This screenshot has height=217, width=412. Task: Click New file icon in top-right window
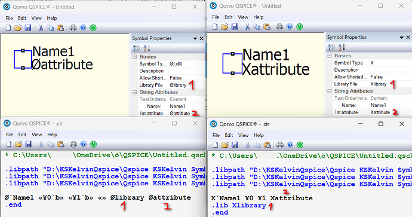pos(215,26)
